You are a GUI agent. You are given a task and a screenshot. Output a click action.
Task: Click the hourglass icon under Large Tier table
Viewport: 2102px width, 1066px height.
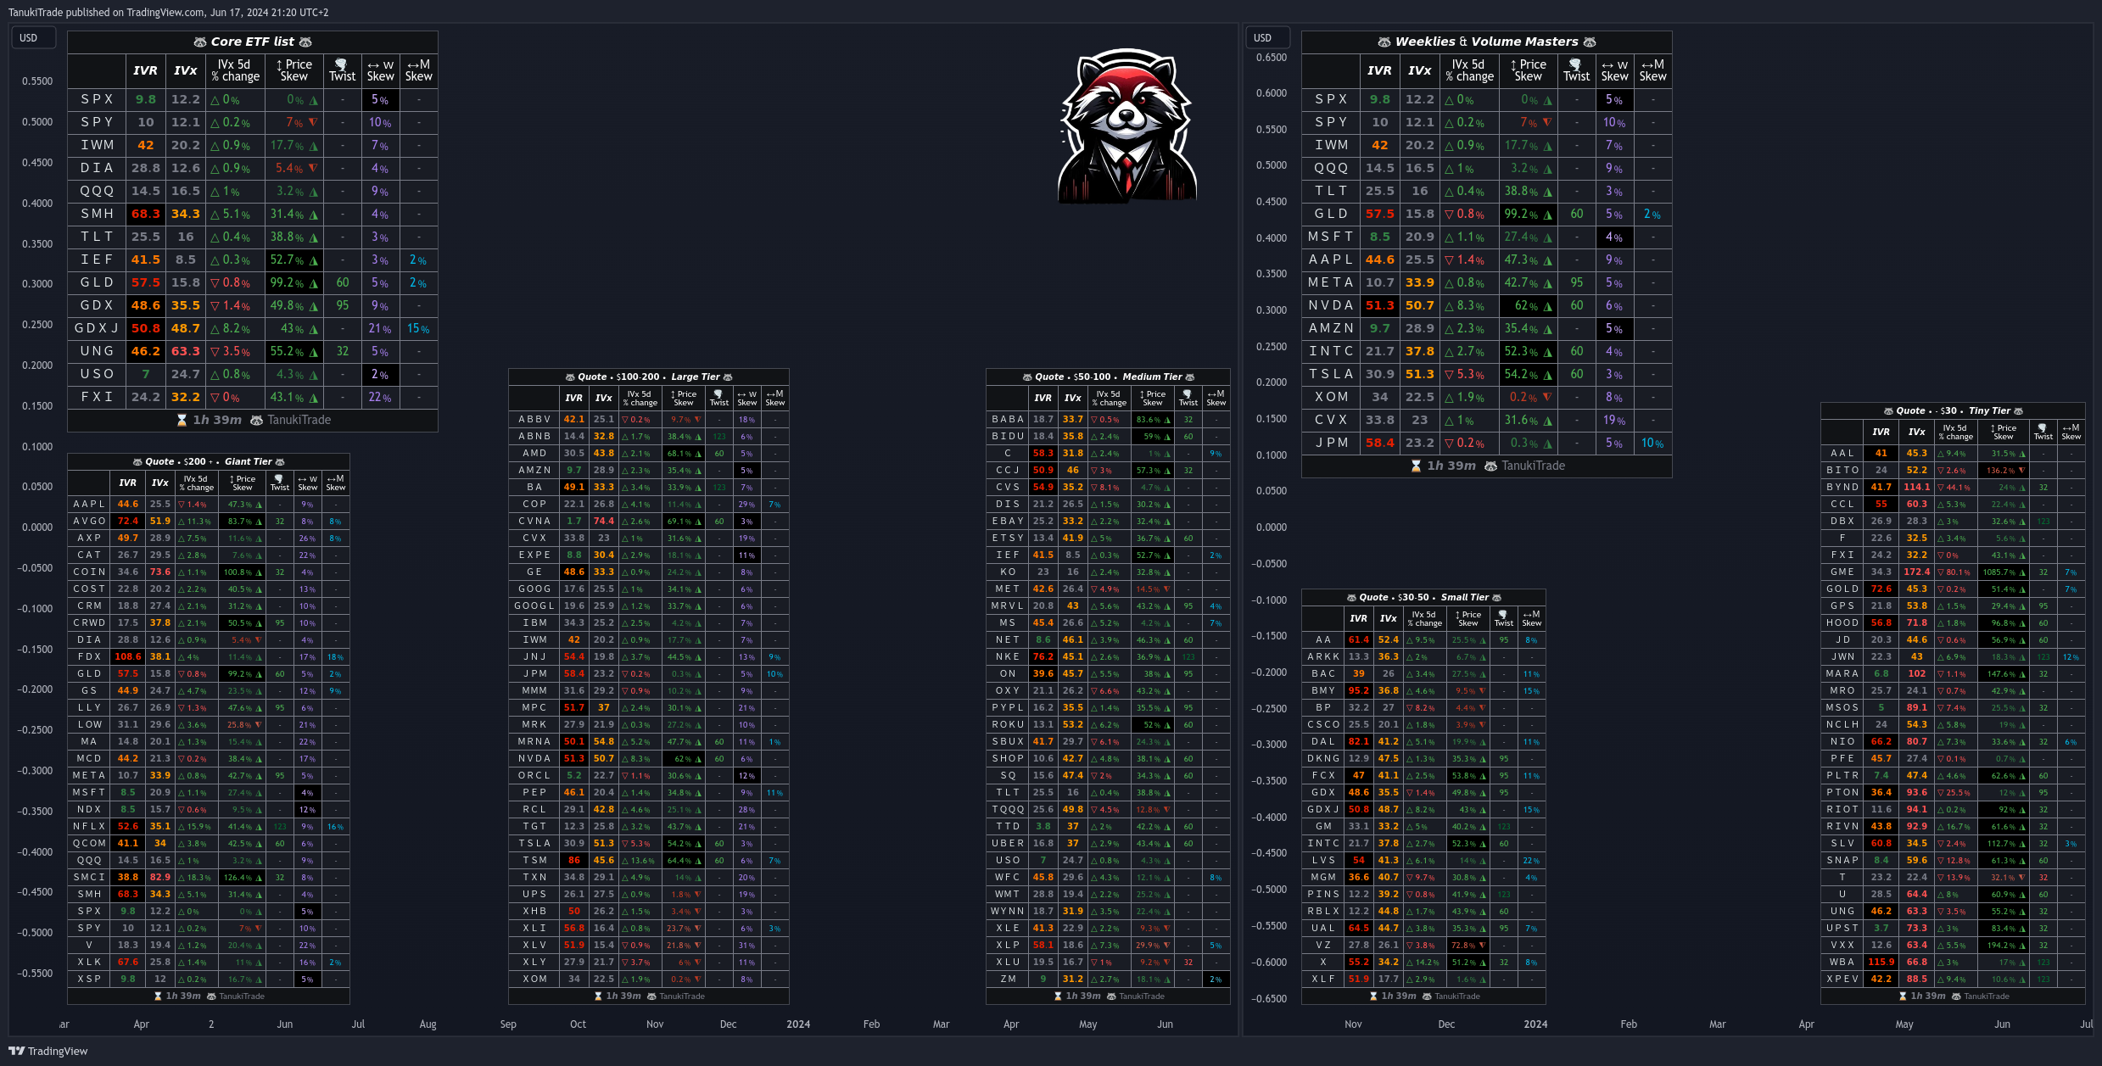point(598,996)
